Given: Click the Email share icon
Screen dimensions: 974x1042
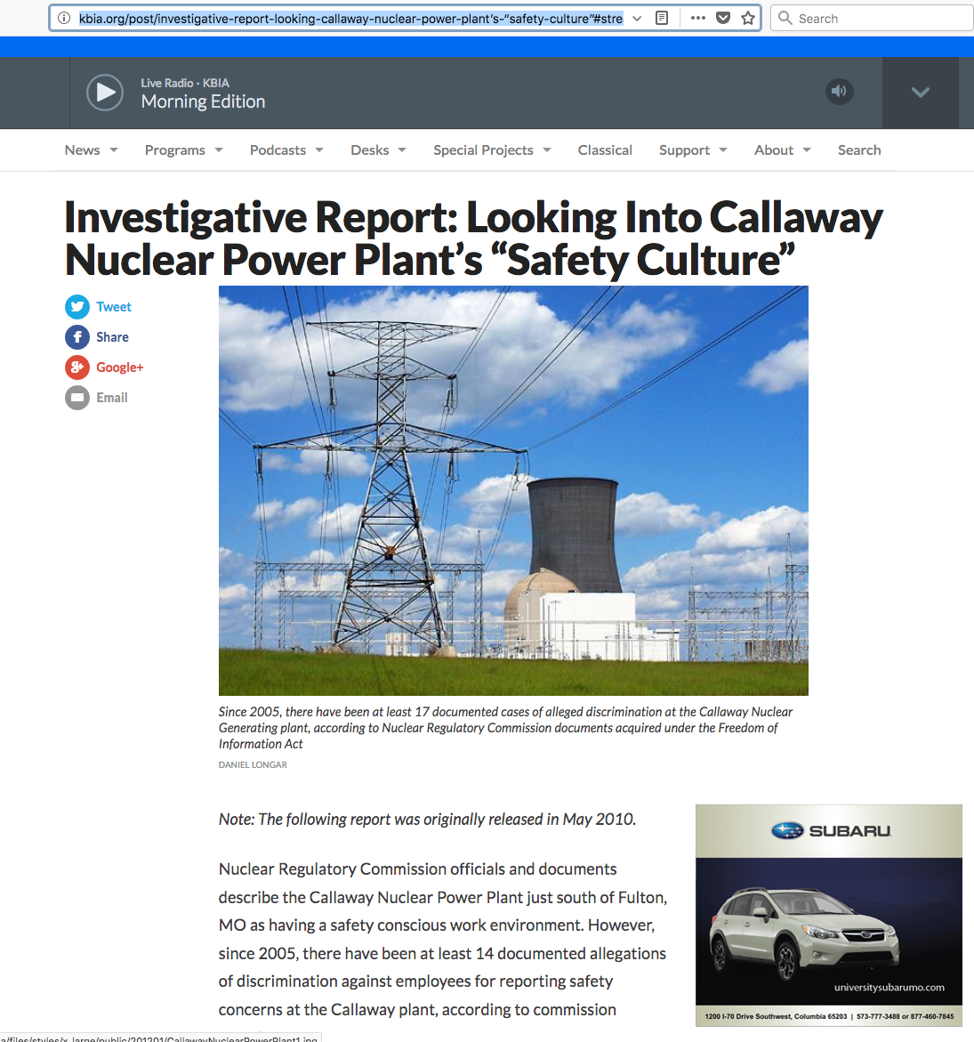Looking at the screenshot, I should tap(77, 397).
